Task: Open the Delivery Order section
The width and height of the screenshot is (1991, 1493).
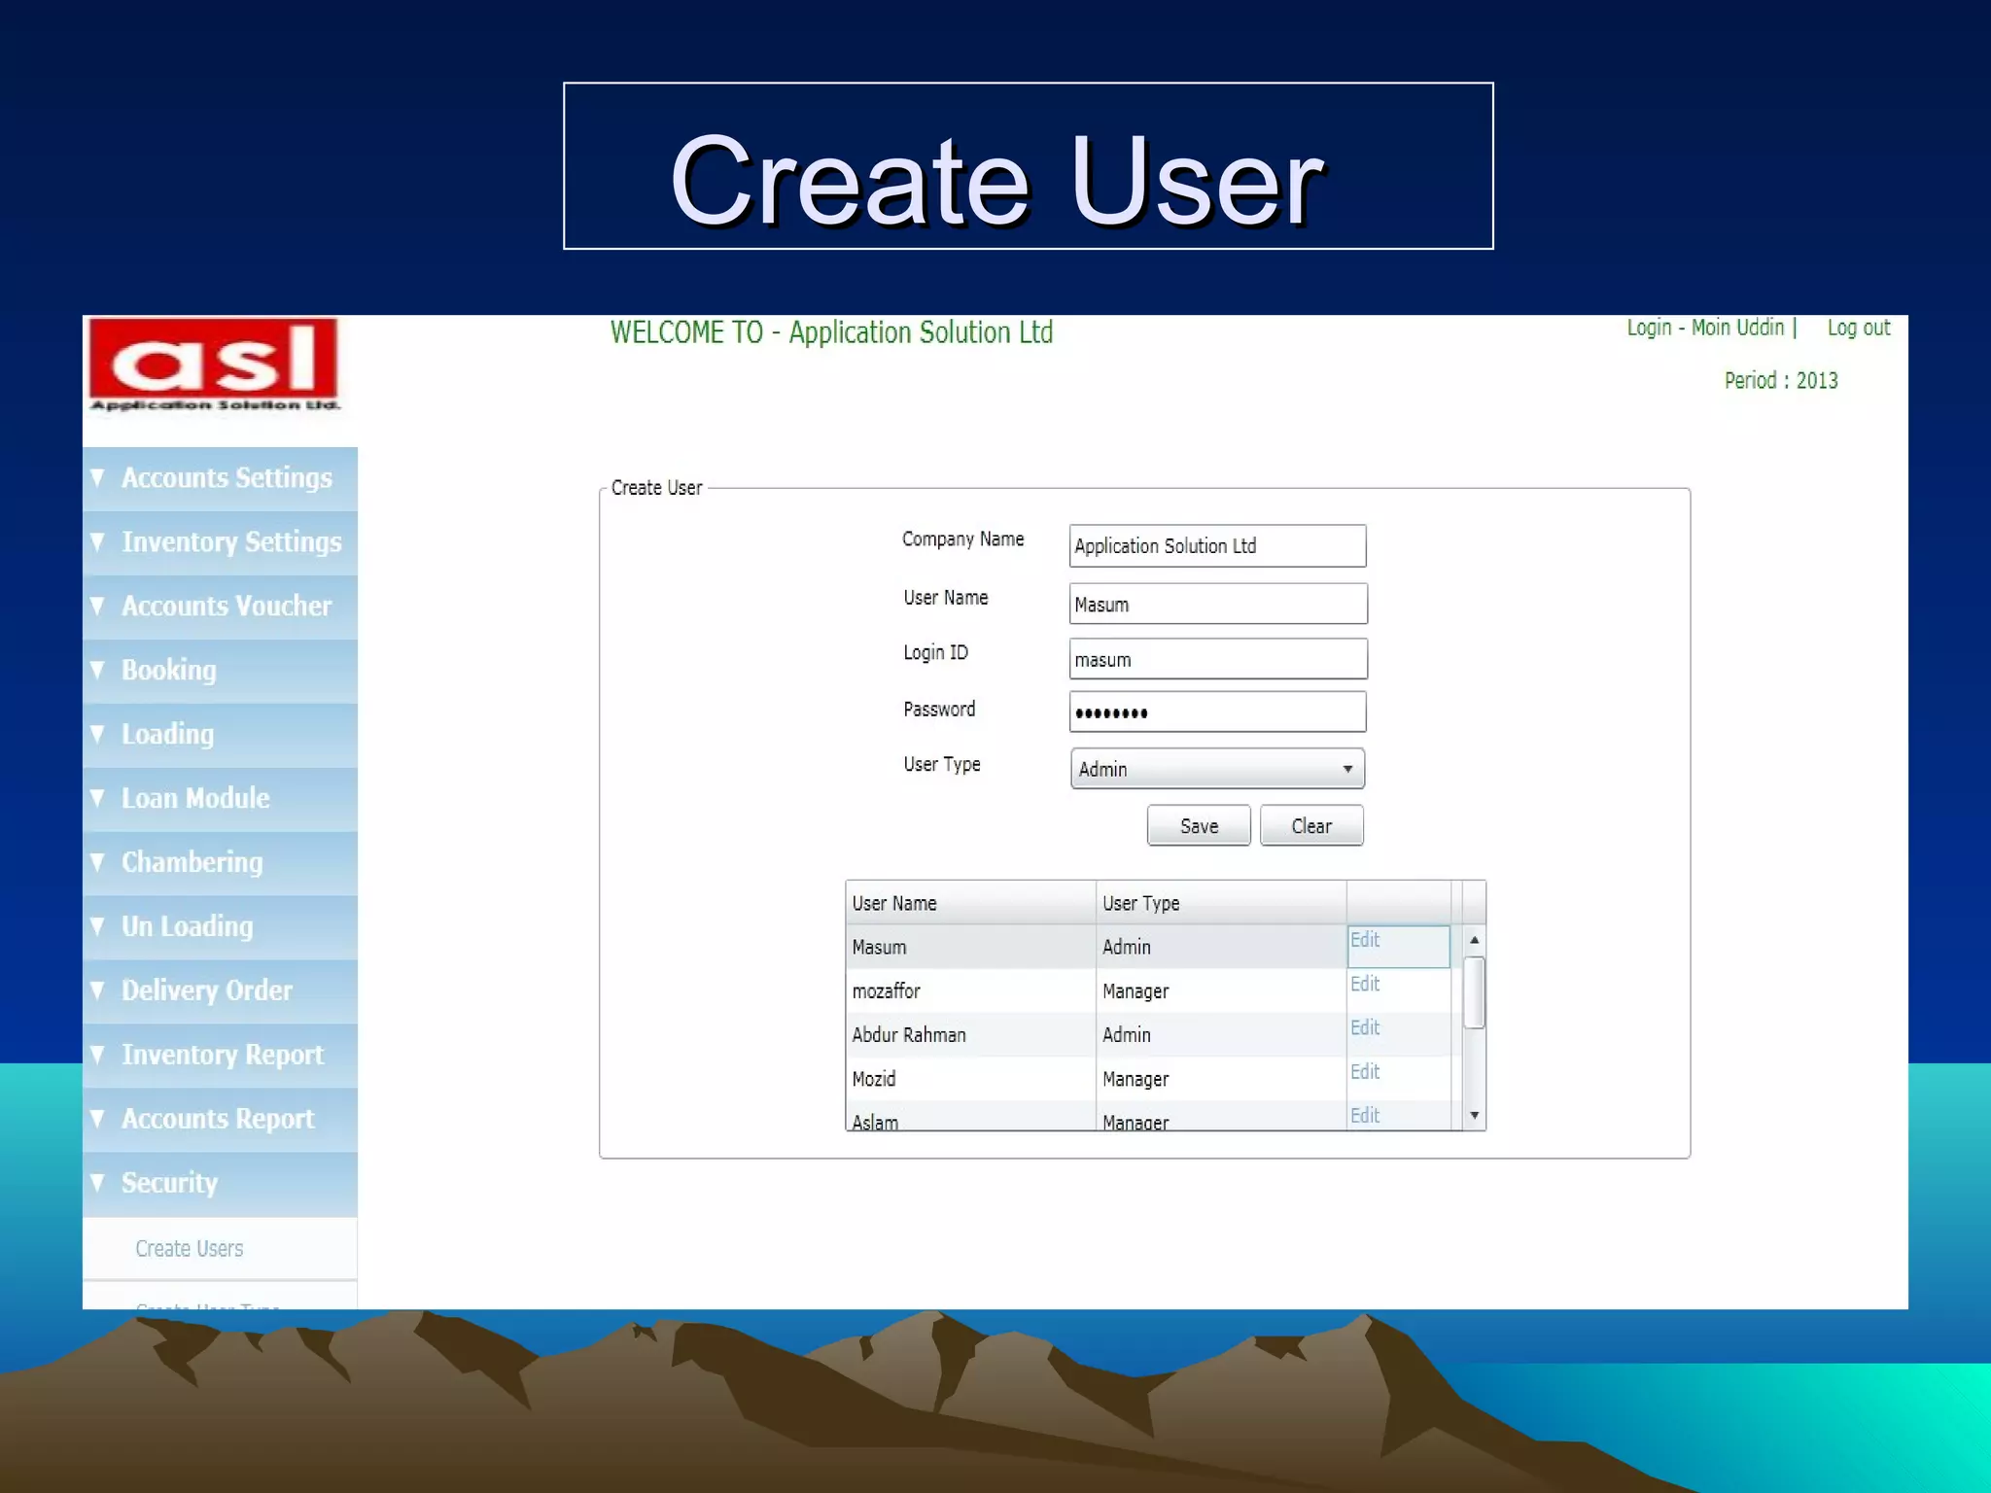Action: click(220, 991)
